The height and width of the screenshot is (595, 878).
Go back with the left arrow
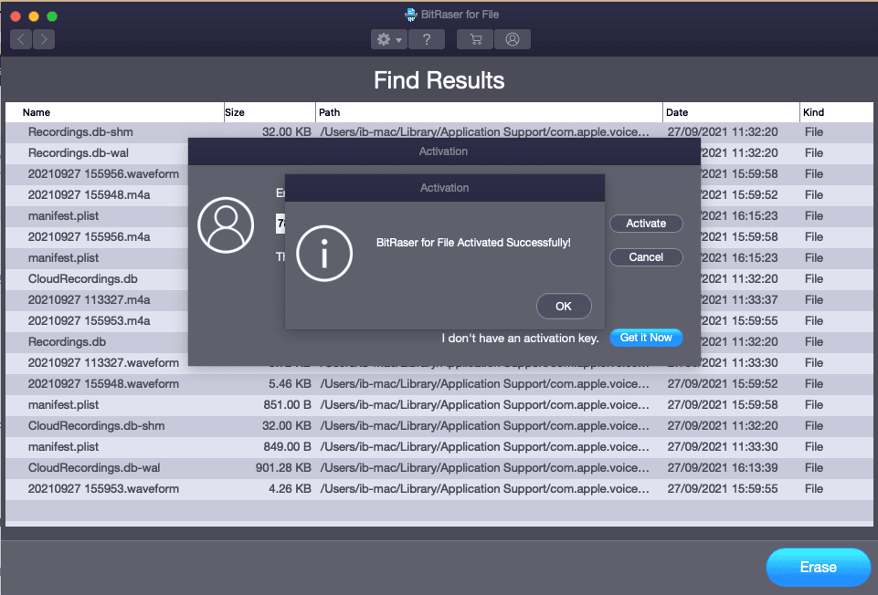(x=21, y=39)
